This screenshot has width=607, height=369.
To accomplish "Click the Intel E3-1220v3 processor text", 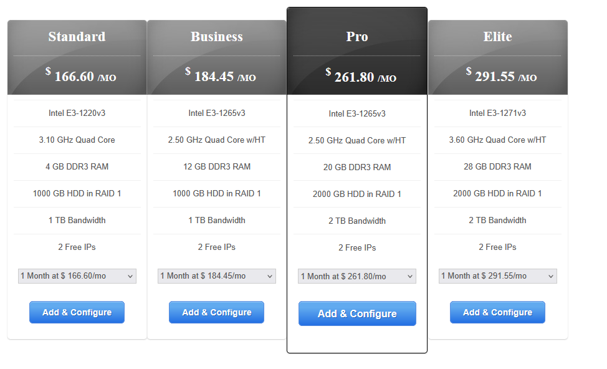I will [x=77, y=113].
